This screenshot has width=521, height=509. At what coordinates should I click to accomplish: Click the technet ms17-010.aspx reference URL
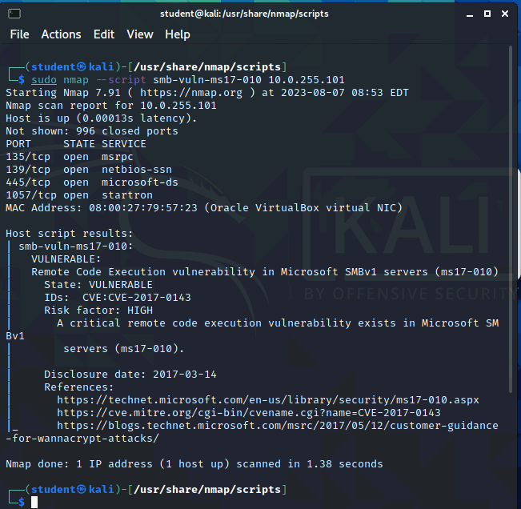[x=268, y=399]
